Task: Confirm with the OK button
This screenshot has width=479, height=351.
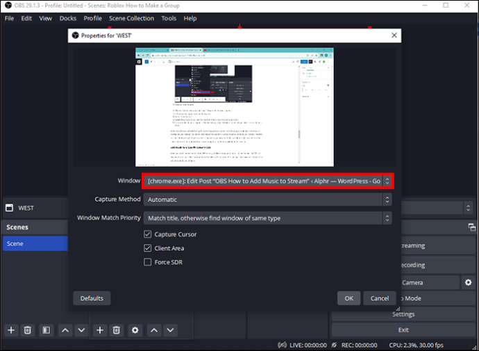Action: click(349, 298)
